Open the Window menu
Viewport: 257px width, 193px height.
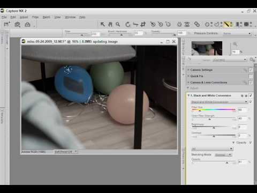70,17
